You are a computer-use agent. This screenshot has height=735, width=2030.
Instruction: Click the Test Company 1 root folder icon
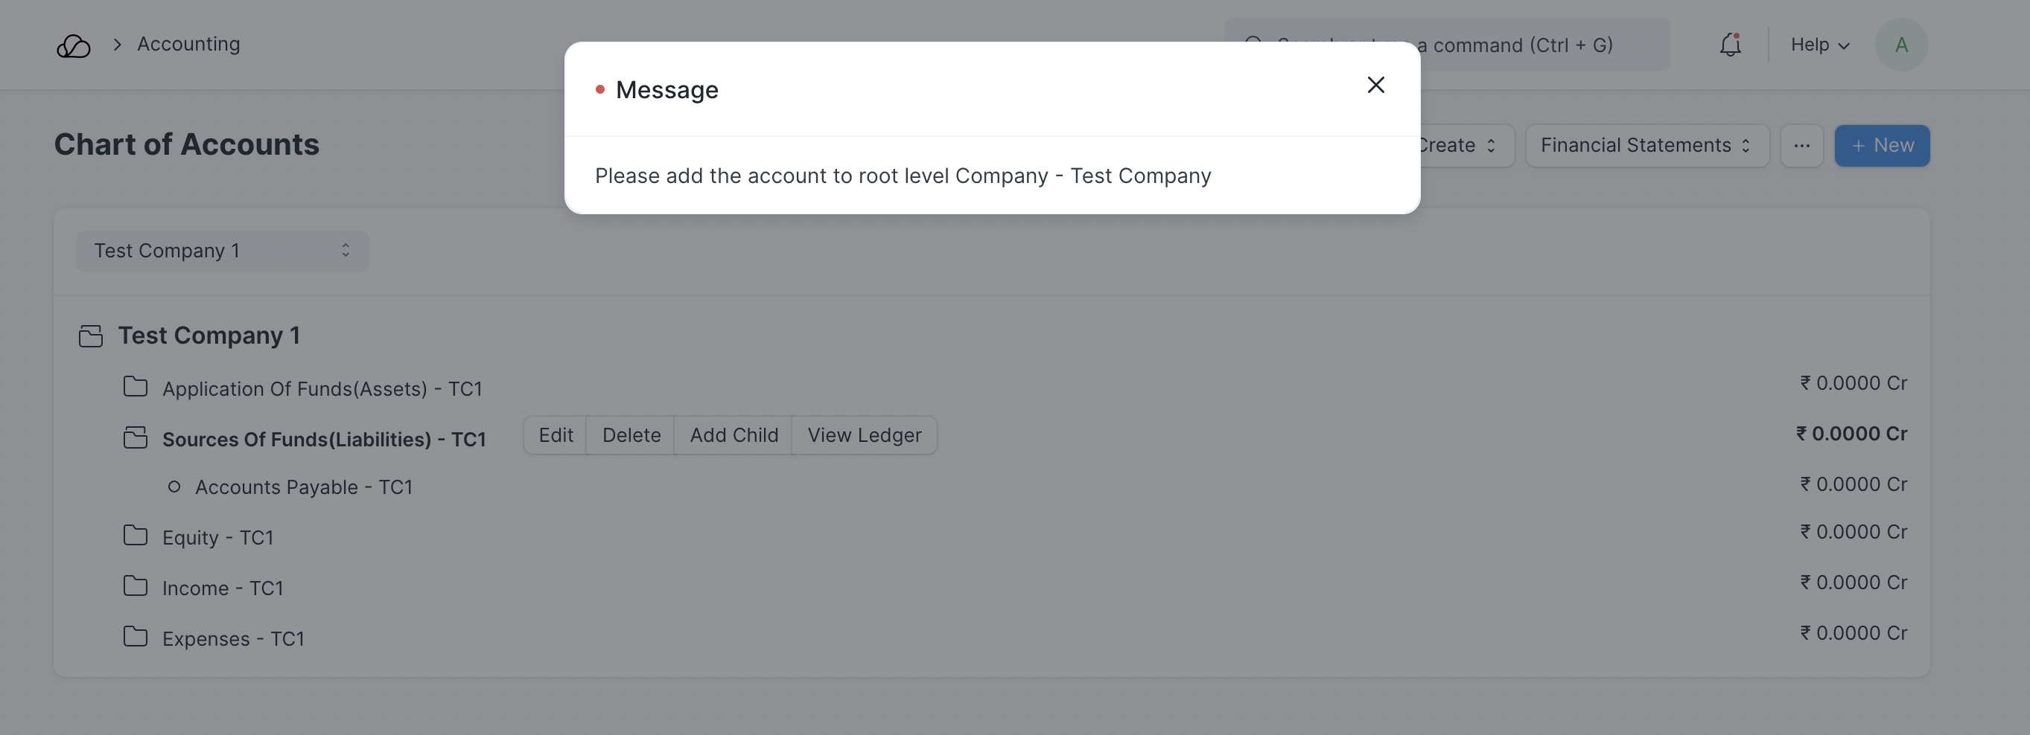point(91,336)
